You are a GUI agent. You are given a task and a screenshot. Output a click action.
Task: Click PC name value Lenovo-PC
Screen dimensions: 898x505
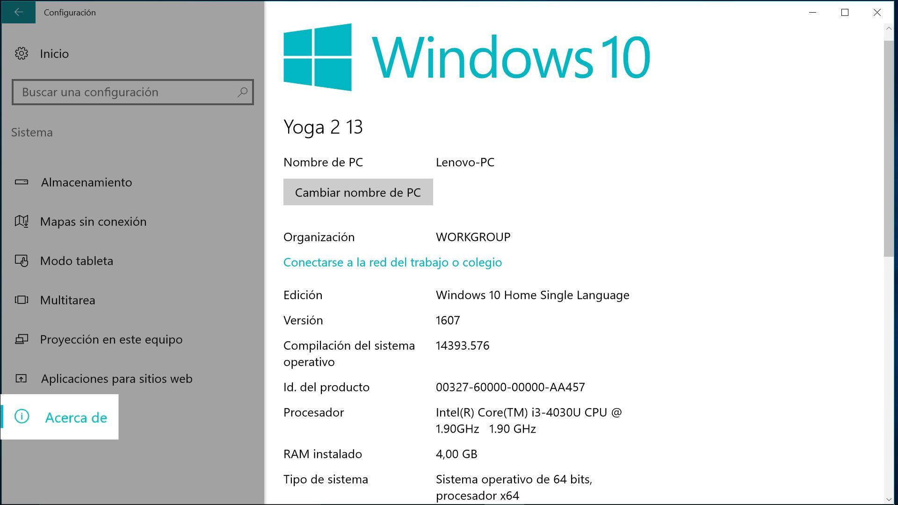click(465, 162)
